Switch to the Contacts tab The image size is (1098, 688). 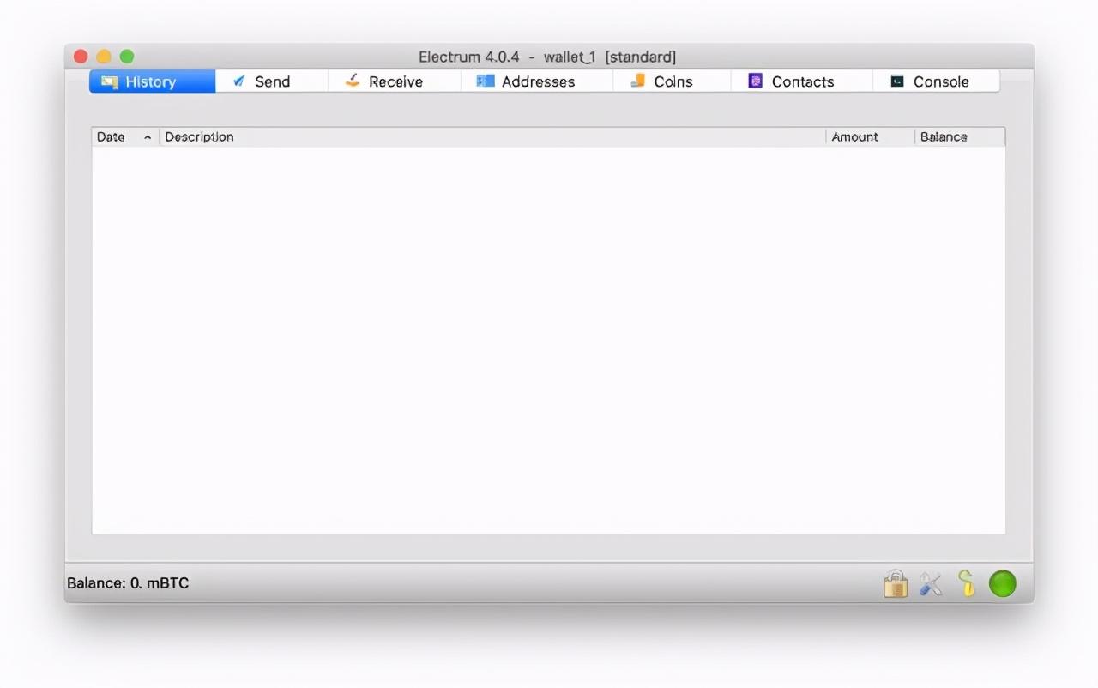click(x=801, y=81)
